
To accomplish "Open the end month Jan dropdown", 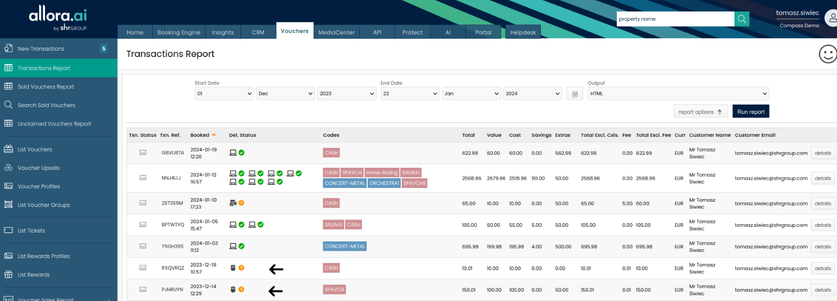I will (x=471, y=94).
